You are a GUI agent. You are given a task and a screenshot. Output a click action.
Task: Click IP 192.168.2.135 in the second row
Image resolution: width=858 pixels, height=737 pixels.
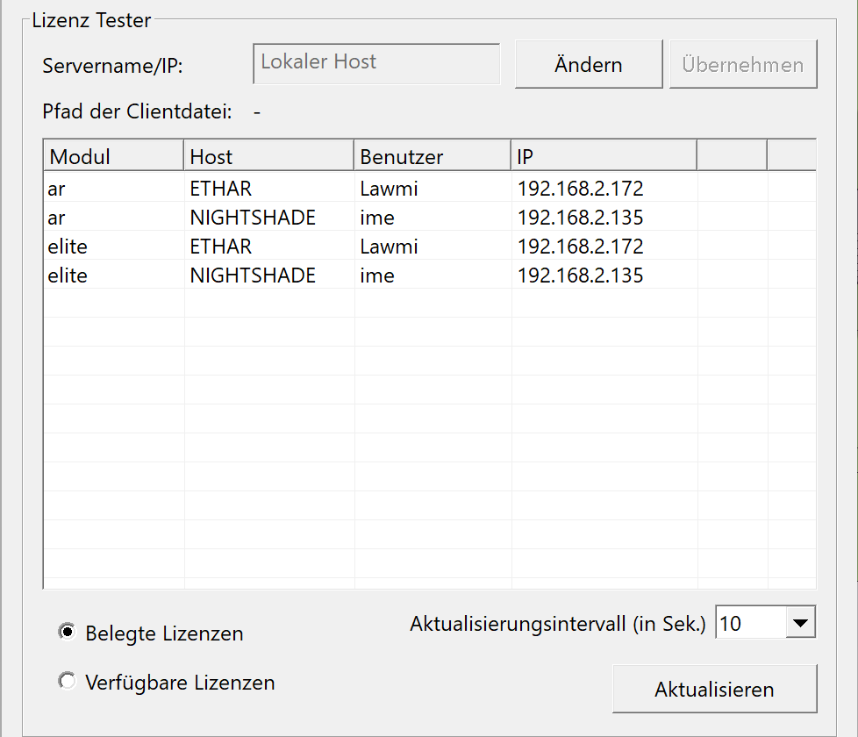[x=580, y=217]
